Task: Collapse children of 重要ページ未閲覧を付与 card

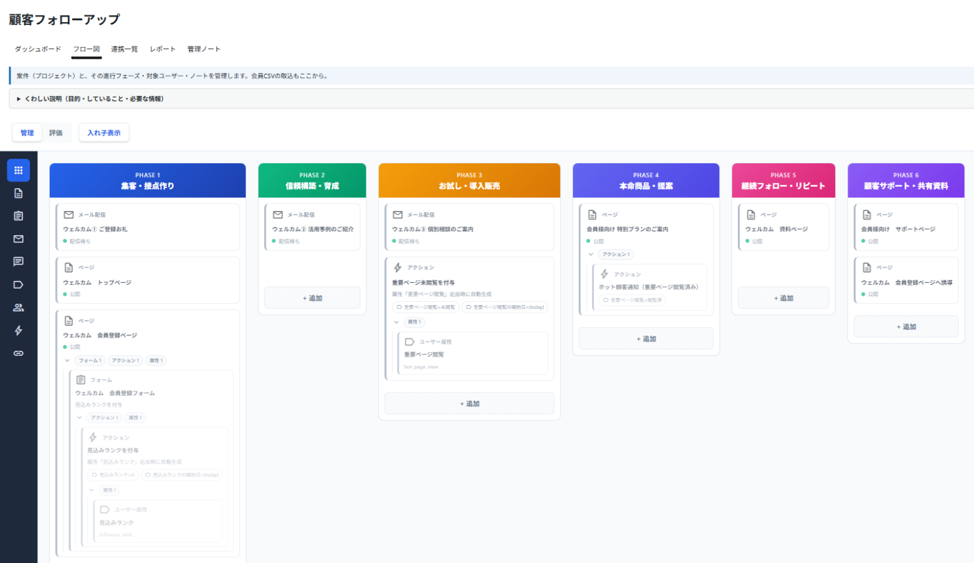Action: pos(396,322)
